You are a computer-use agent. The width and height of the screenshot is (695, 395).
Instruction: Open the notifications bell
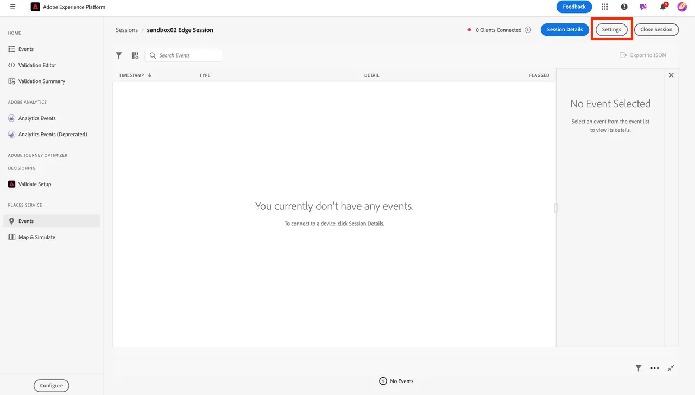[663, 7]
